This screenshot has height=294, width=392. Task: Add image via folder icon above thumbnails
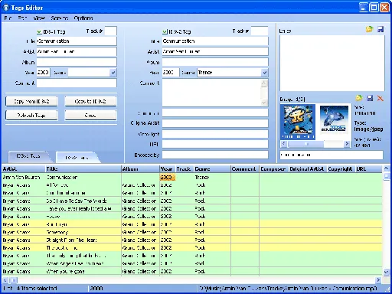359,98
